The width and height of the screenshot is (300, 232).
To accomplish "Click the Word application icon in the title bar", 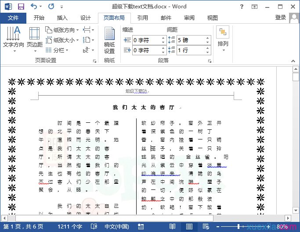I will click(x=8, y=7).
